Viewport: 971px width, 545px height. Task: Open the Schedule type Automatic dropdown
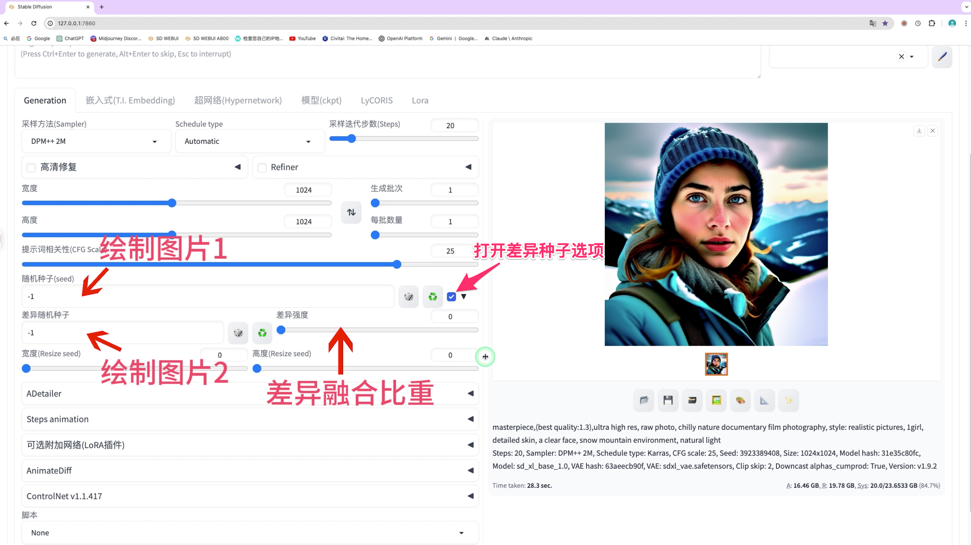coord(250,141)
